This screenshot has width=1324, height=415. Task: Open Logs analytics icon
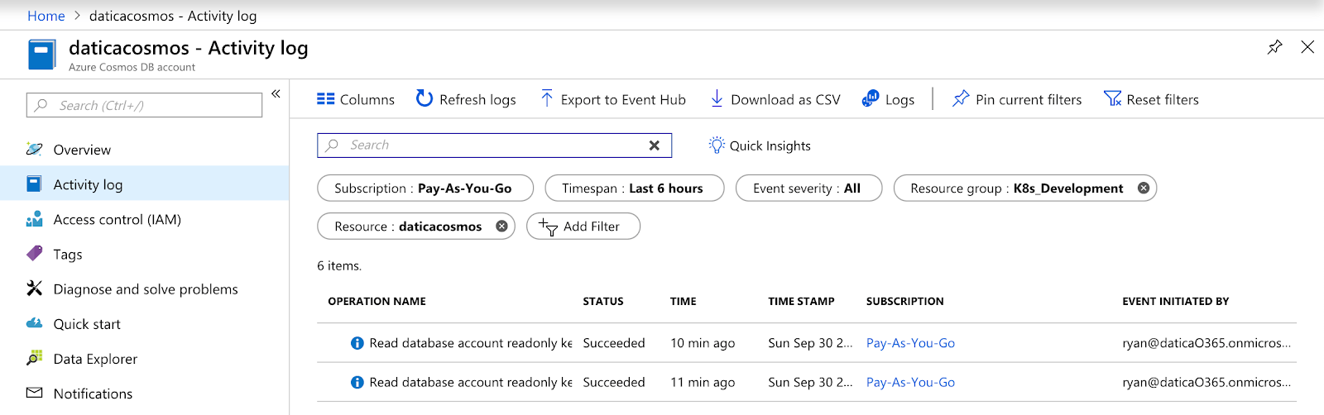(x=871, y=99)
